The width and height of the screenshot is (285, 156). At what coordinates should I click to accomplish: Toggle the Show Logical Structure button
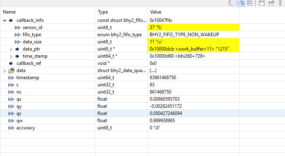(x=240, y=3)
